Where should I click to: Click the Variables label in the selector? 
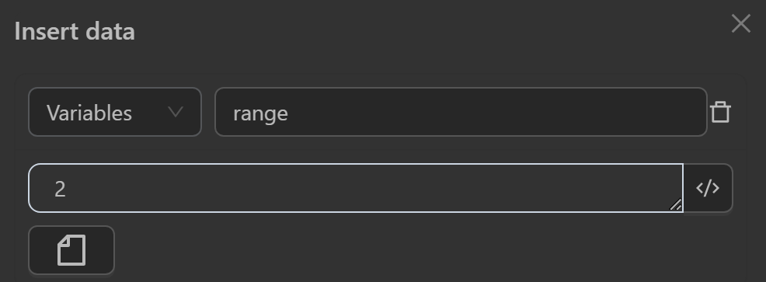pos(89,113)
